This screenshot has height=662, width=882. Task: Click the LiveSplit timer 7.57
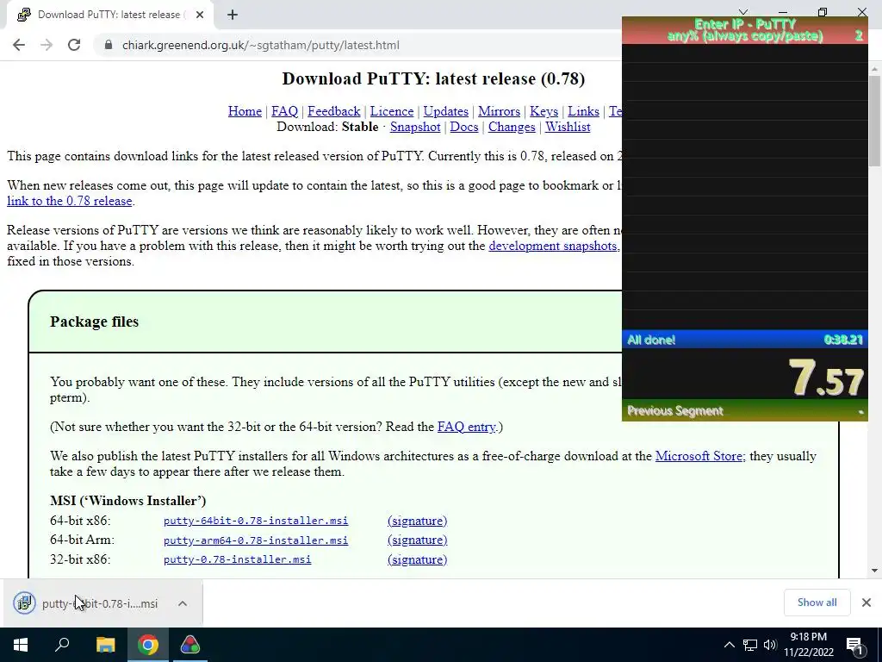(826, 378)
